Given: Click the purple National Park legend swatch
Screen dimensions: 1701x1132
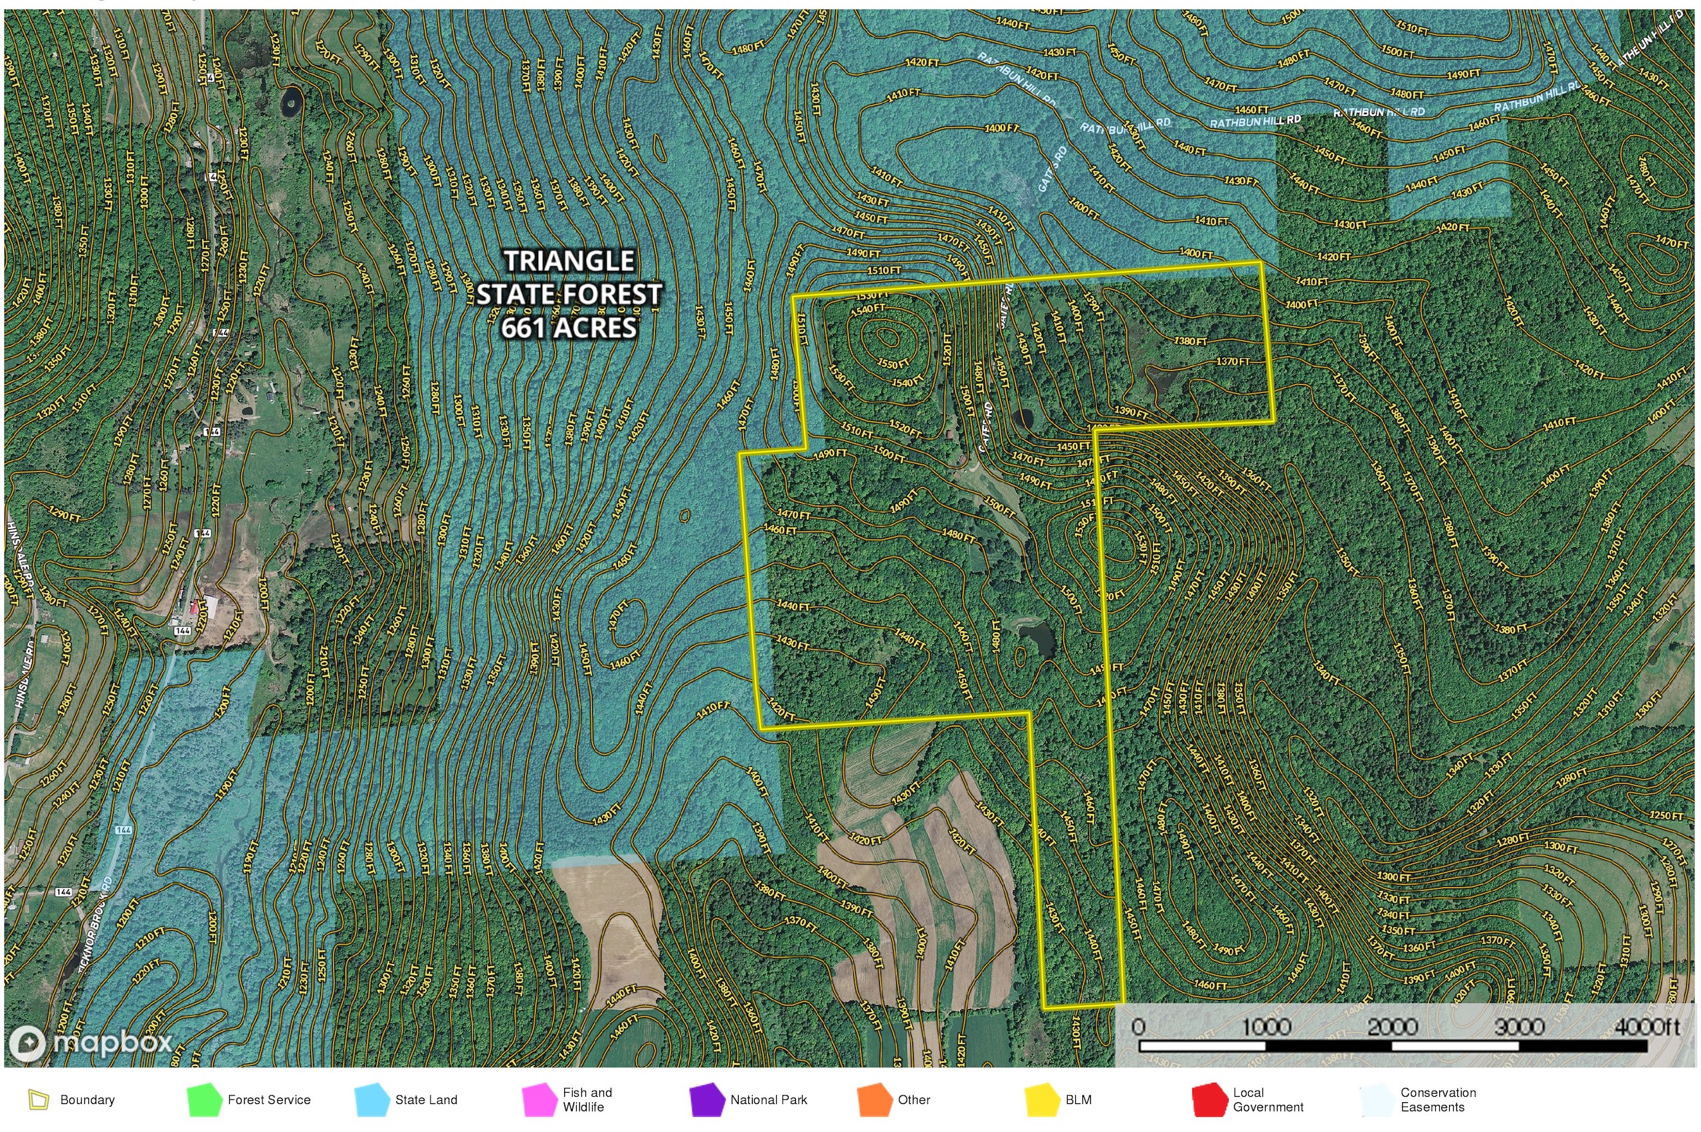Looking at the screenshot, I should tap(706, 1099).
